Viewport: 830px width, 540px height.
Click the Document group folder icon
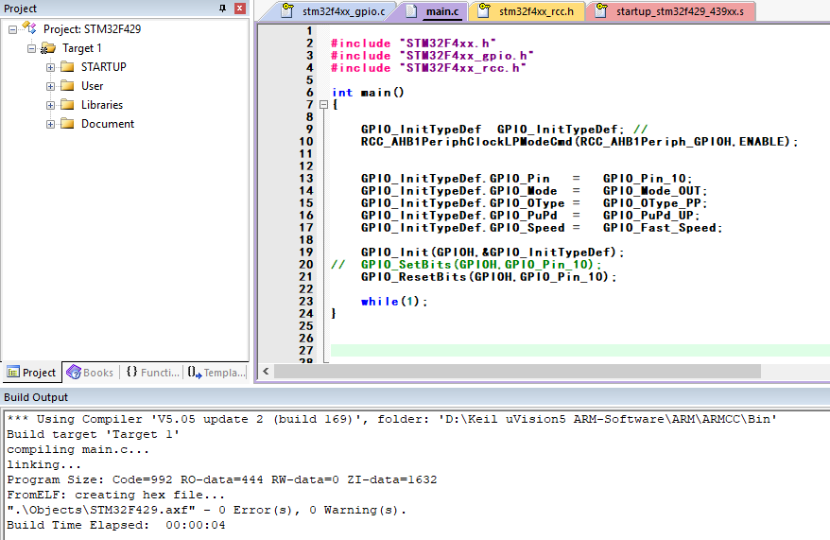coord(67,124)
